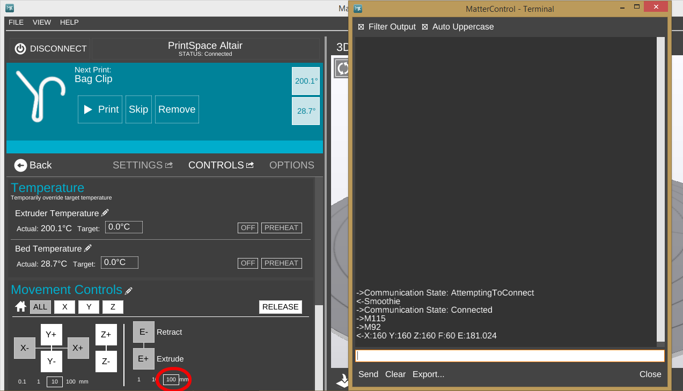Retract filament with E- button
683x391 pixels.
[144, 332]
